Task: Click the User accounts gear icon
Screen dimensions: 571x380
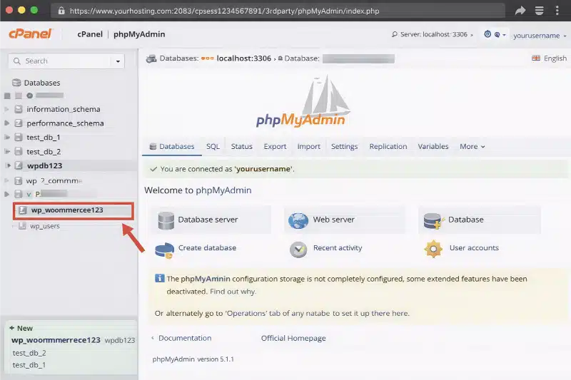Action: pos(433,249)
